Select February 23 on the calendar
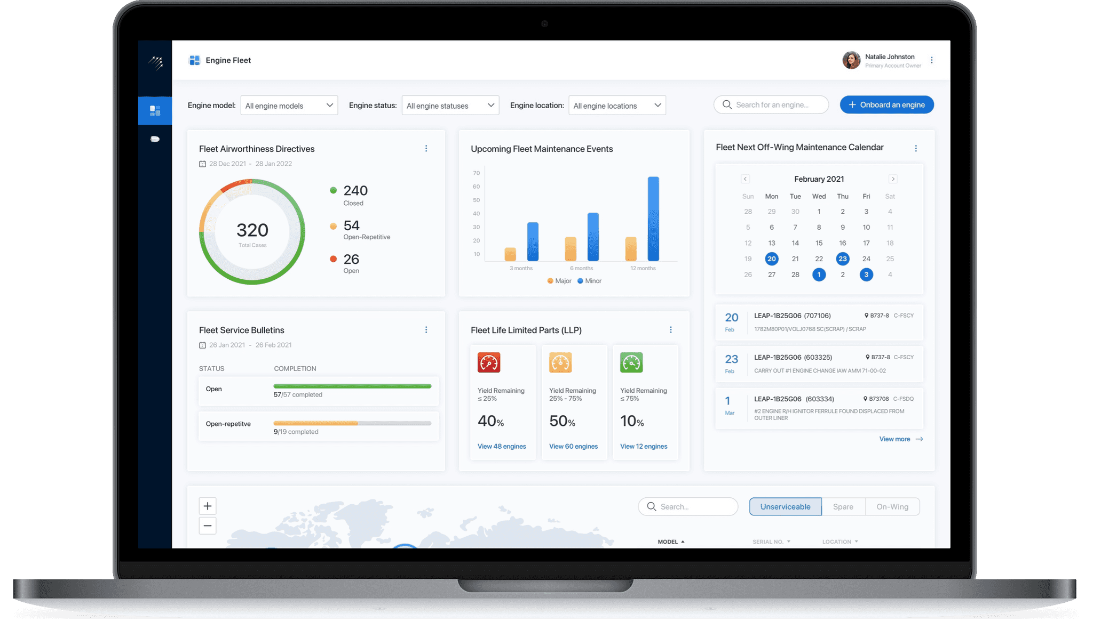1093x630 pixels. [x=842, y=259]
